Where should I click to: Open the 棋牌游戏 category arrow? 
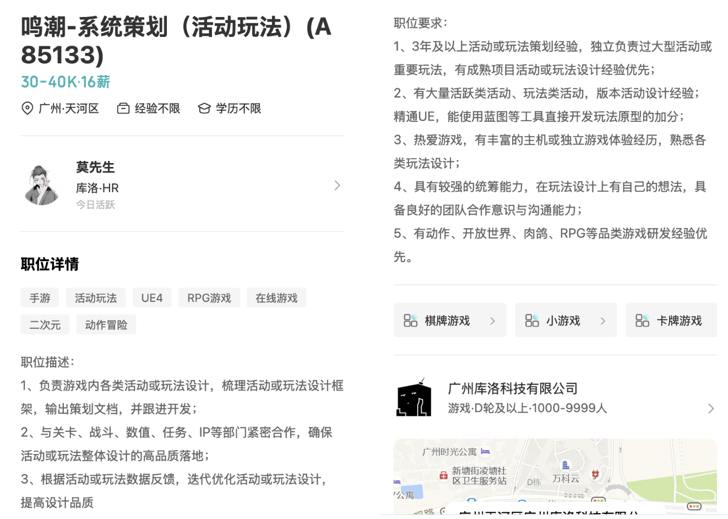tap(492, 321)
